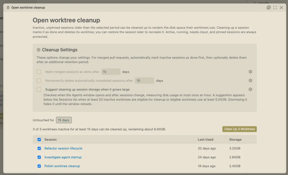Viewport: 288px width, 175px height.
Task: Click the 24 days ago cell
Action: tap(207, 157)
